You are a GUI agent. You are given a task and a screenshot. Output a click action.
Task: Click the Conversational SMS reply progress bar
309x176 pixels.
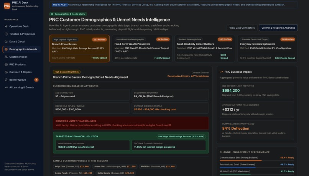pyautogui.click(x=257, y=161)
